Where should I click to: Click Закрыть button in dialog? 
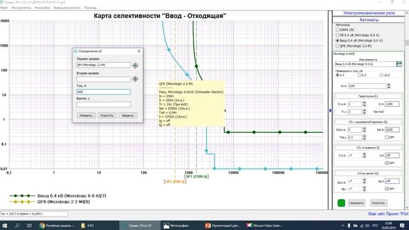[x=128, y=116]
